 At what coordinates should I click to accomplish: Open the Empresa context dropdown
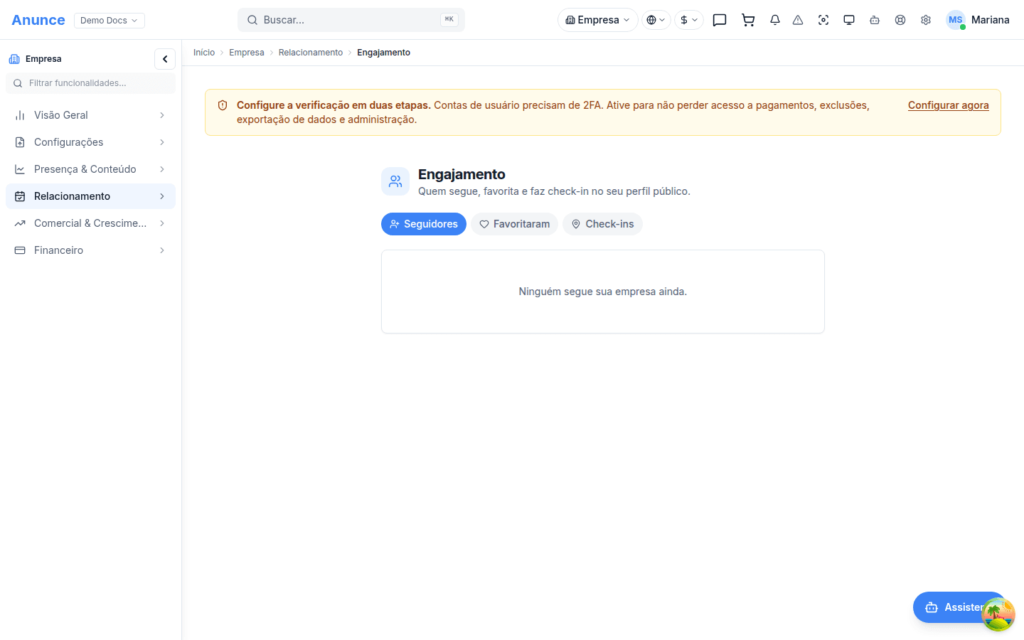(598, 20)
